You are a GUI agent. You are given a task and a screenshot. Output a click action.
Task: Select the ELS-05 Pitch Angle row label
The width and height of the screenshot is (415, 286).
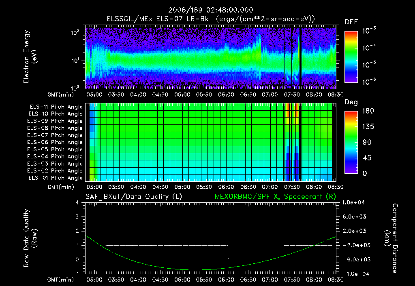click(x=55, y=149)
